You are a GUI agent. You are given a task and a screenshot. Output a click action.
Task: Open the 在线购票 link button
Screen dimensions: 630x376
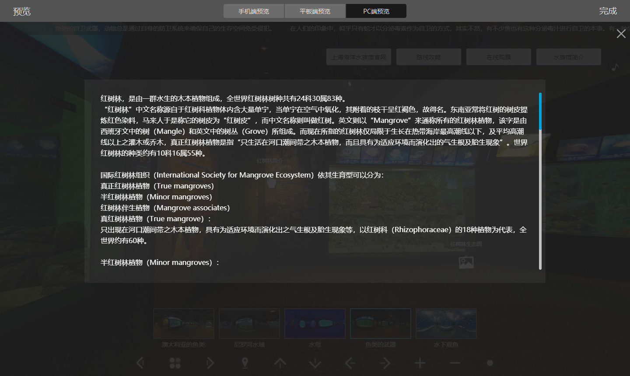click(x=498, y=57)
